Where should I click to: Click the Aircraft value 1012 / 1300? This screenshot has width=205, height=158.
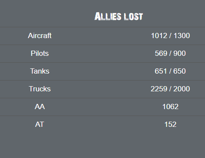pyautogui.click(x=170, y=35)
